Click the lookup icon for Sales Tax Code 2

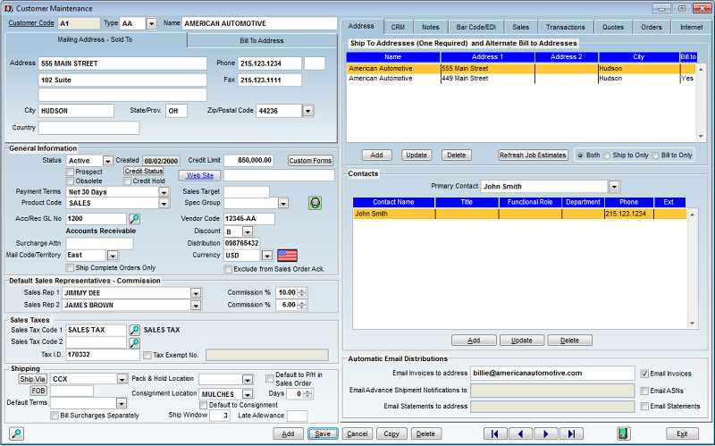pyautogui.click(x=135, y=342)
